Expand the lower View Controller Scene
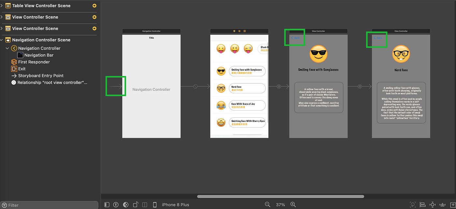Screen dimensions: 456x209 2,29
